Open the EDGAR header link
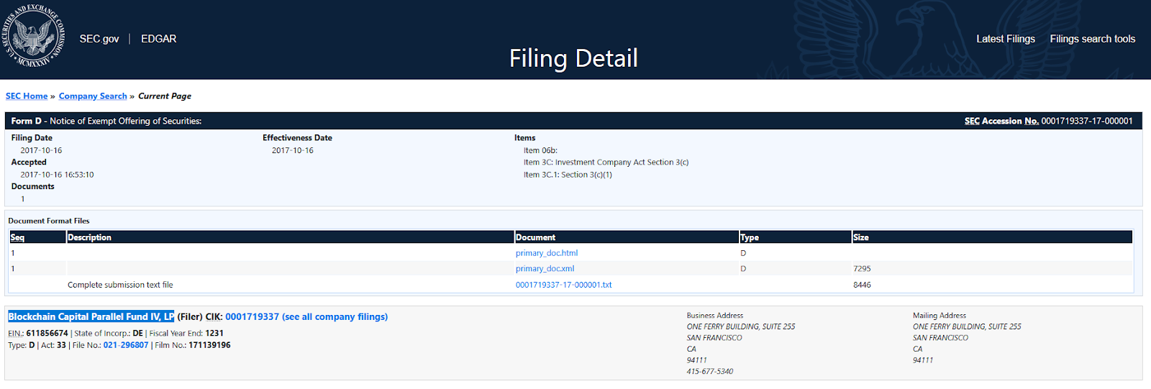The height and width of the screenshot is (389, 1151). (158, 39)
